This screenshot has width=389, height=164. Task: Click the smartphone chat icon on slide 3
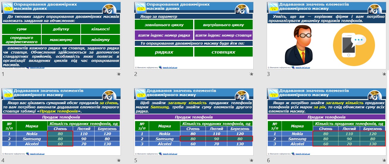click(353, 45)
